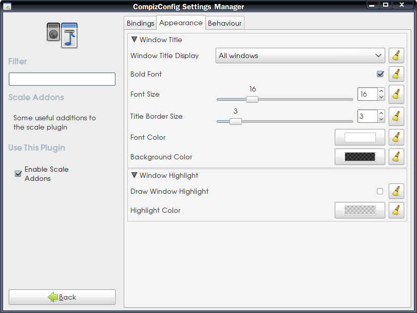417x313 pixels.
Task: Reset Font Color with broom icon
Action: tap(396, 137)
